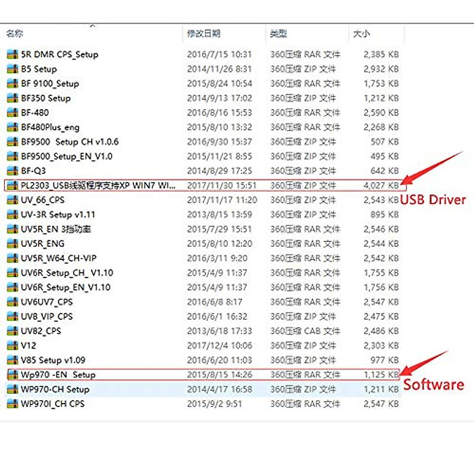Image resolution: width=474 pixels, height=474 pixels.
Task: Select the Wp970 -EN Setup file icon
Action: [x=11, y=374]
